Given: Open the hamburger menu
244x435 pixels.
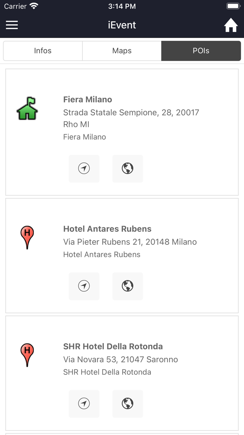Looking at the screenshot, I should [x=12, y=25].
